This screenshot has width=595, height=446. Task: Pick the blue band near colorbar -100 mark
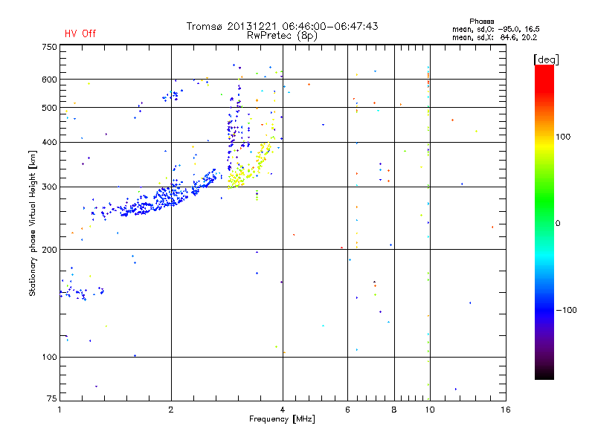pyautogui.click(x=544, y=308)
